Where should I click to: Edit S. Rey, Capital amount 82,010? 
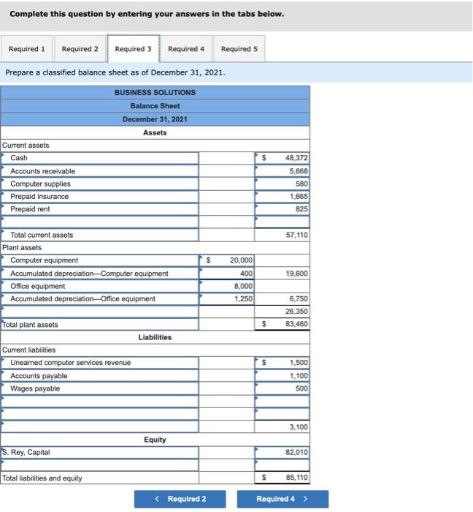click(x=282, y=452)
